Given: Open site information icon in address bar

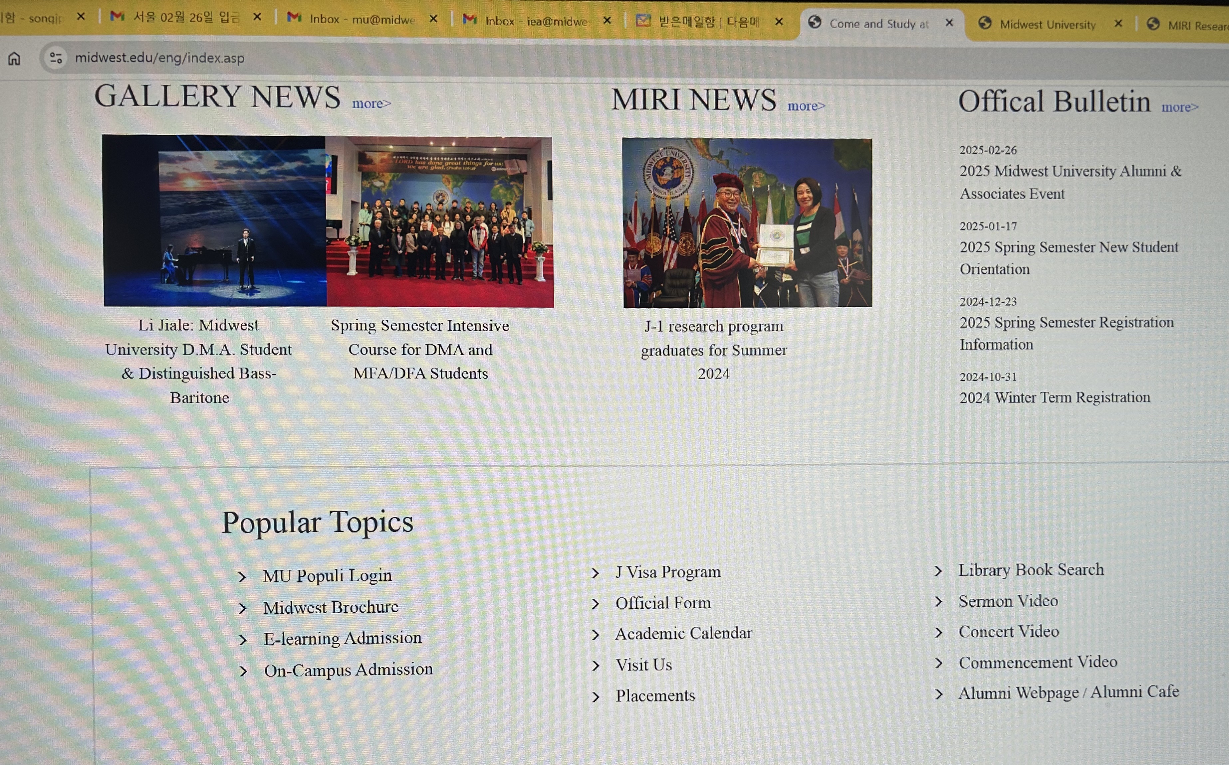Looking at the screenshot, I should [x=56, y=58].
